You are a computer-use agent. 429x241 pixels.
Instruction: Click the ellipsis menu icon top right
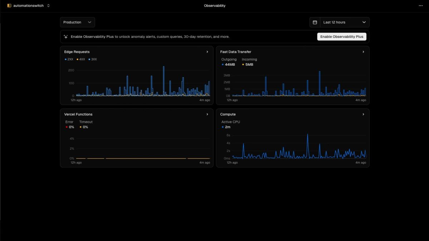click(420, 5)
